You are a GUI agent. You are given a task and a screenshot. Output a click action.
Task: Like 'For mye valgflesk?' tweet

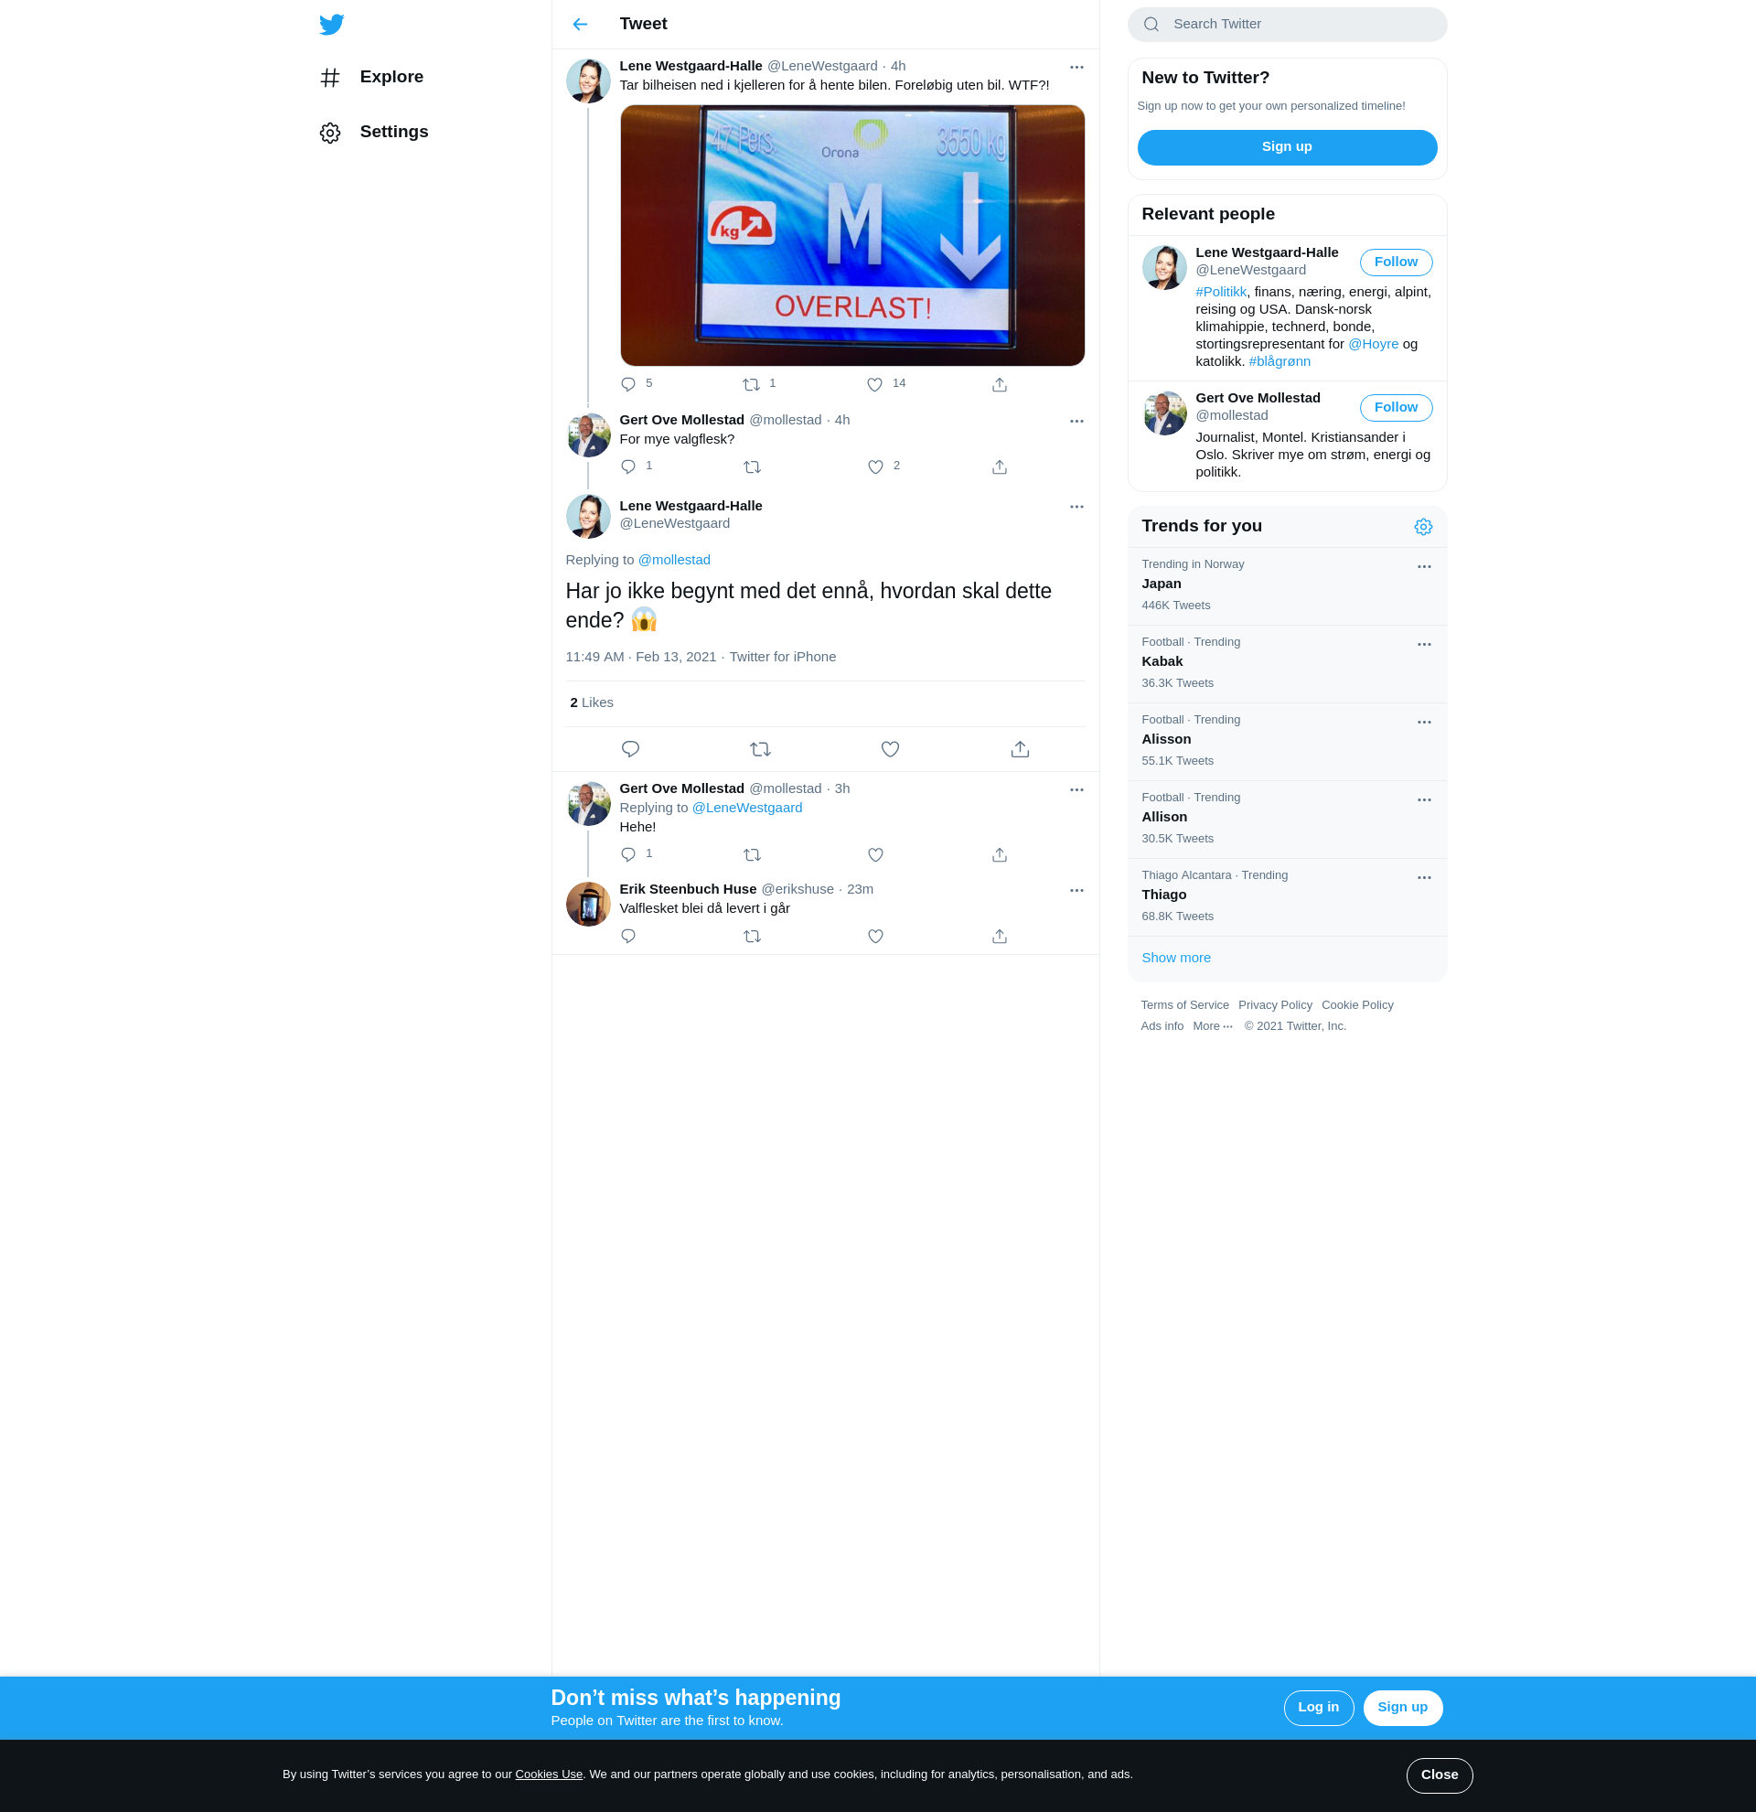[x=876, y=466]
